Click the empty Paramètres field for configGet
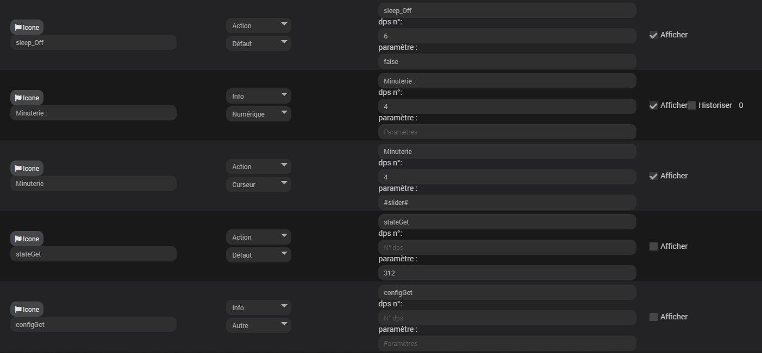The image size is (762, 353). [x=507, y=343]
